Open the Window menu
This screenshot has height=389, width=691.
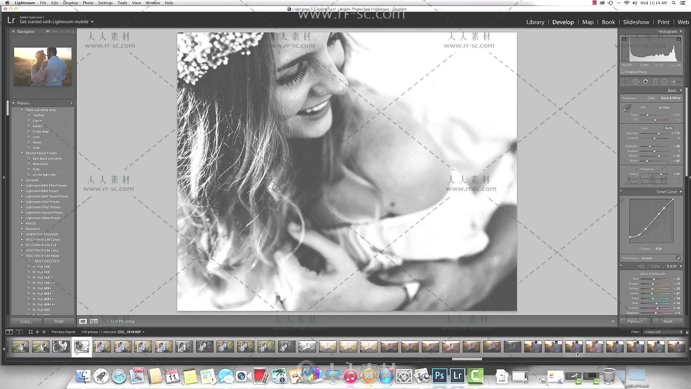tap(153, 3)
